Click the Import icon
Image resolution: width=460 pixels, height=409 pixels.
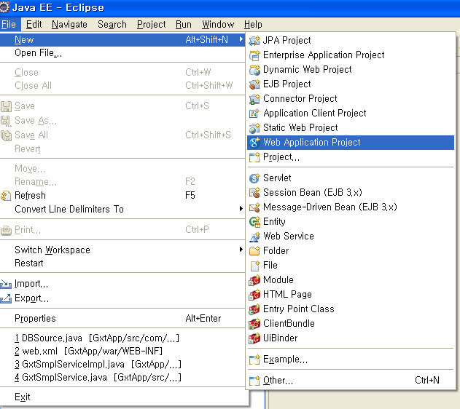pyautogui.click(x=6, y=284)
